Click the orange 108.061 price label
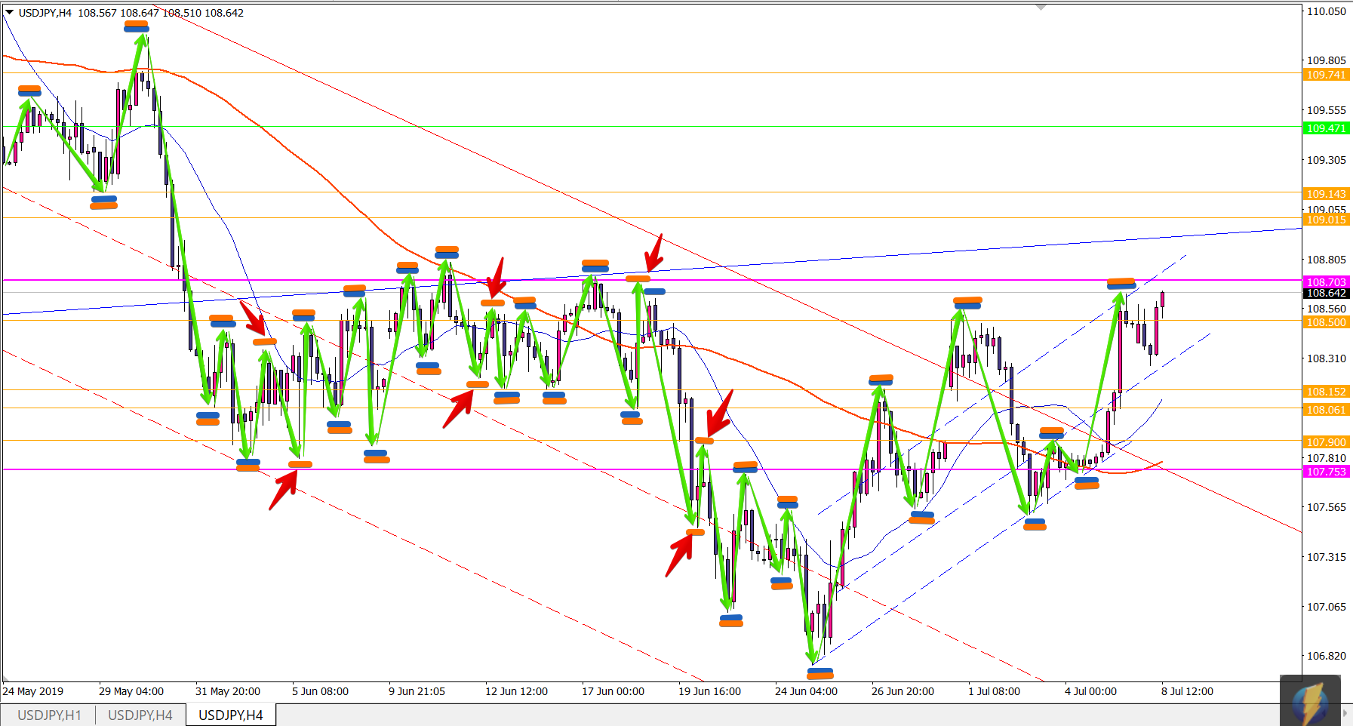 tap(1326, 410)
